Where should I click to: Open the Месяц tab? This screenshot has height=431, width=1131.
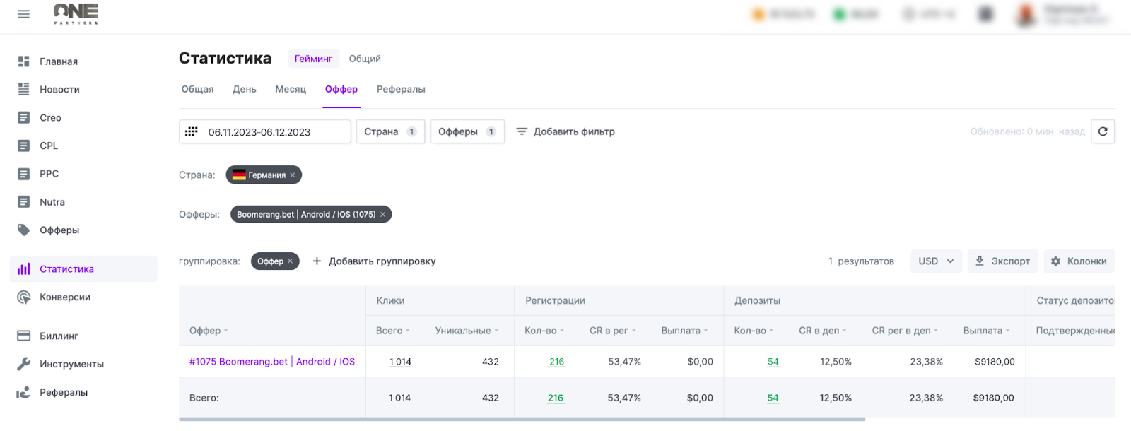291,89
